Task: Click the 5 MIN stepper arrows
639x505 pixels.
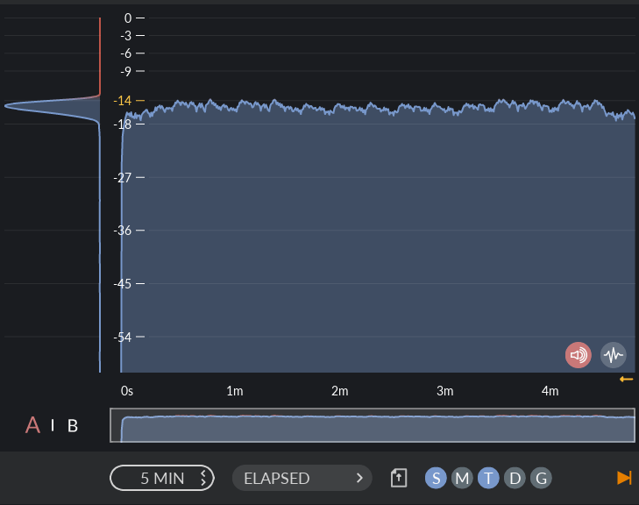Action: pyautogui.click(x=203, y=478)
